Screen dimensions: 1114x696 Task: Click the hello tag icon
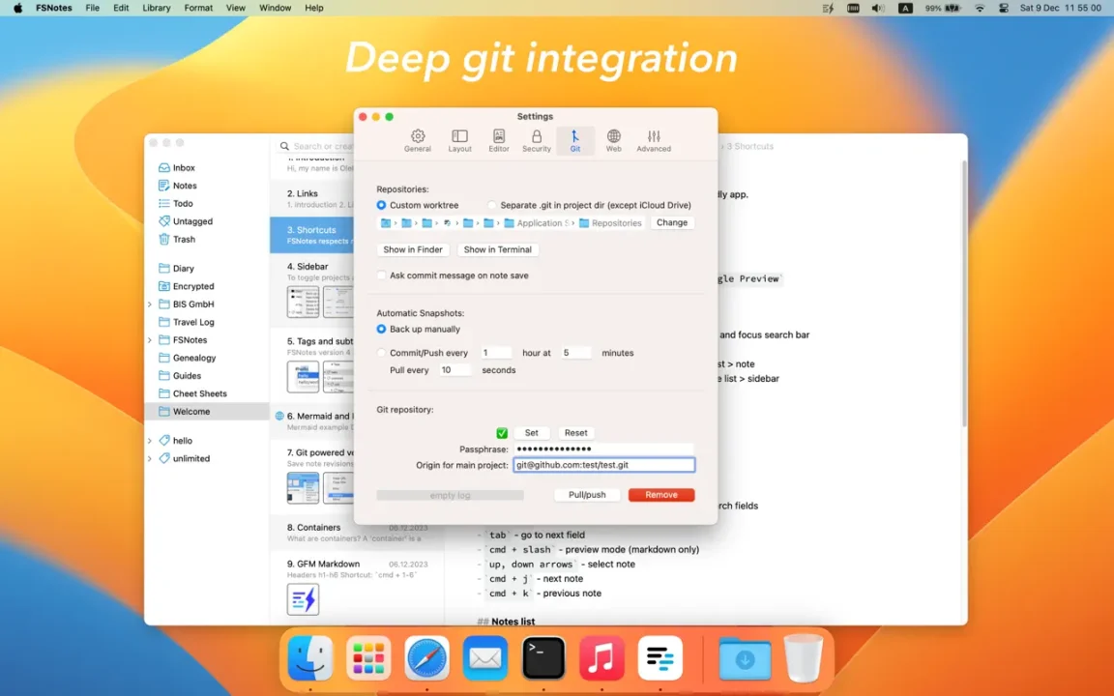[x=164, y=441]
